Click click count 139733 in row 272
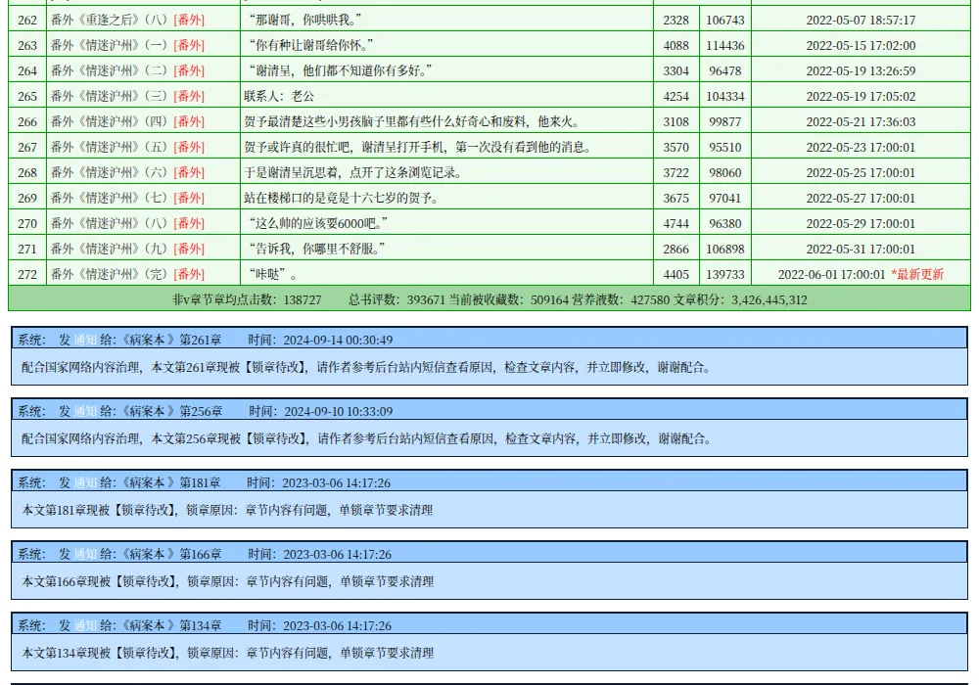Image resolution: width=979 pixels, height=685 pixels. tap(725, 275)
